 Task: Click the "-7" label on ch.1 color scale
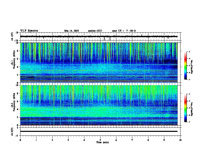coord(189,80)
